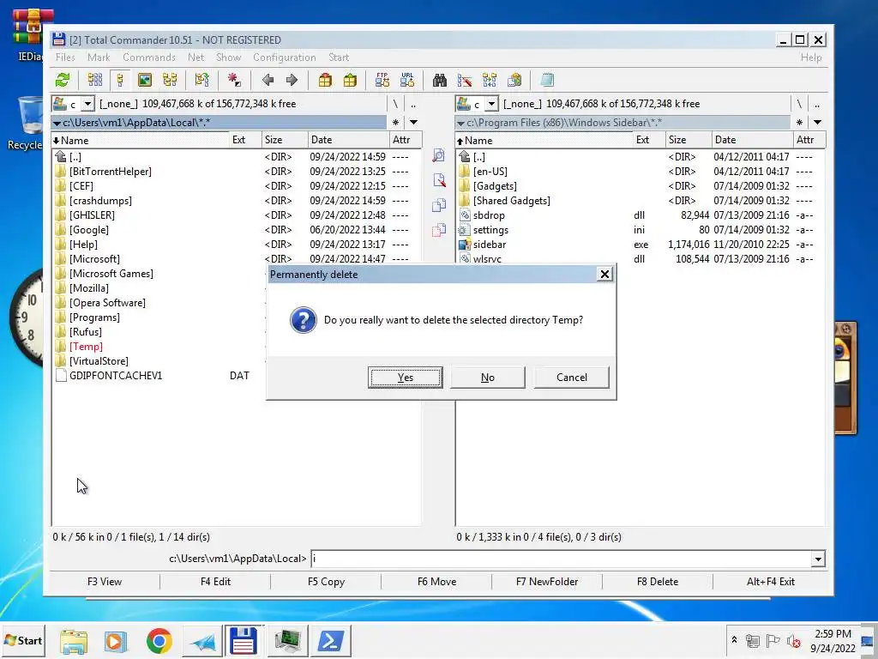Sort left panel by Name column header
This screenshot has width=878, height=659.
pyautogui.click(x=140, y=140)
